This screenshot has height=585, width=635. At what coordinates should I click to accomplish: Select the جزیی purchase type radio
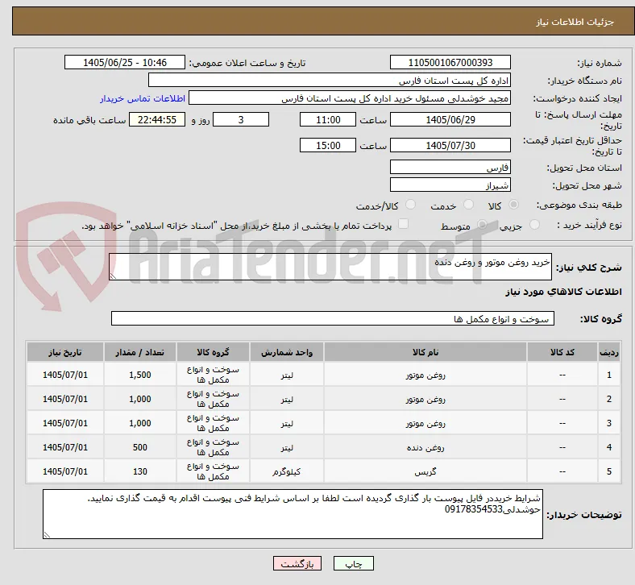pyautogui.click(x=534, y=225)
